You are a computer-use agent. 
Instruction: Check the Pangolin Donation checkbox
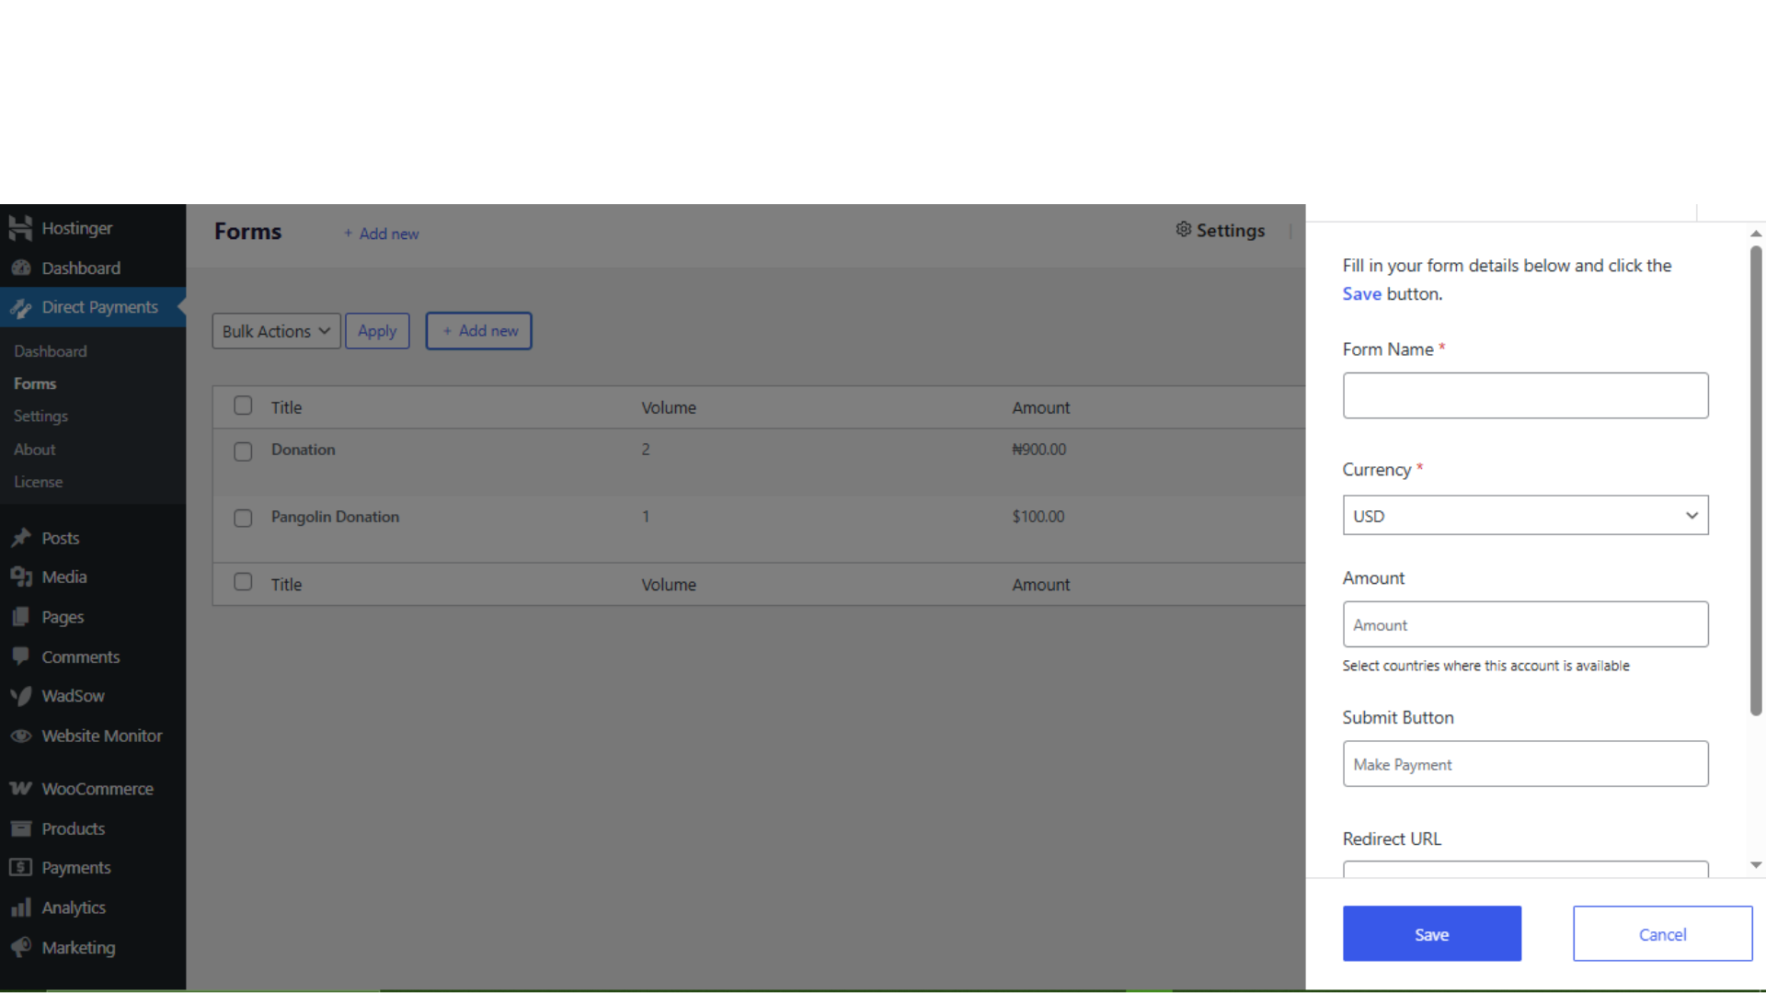pyautogui.click(x=243, y=518)
